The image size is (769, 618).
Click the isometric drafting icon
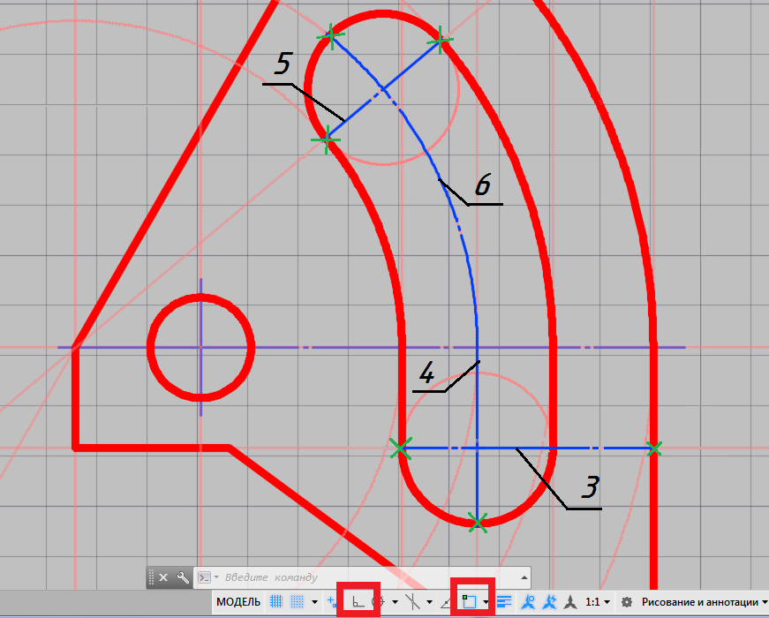(411, 602)
